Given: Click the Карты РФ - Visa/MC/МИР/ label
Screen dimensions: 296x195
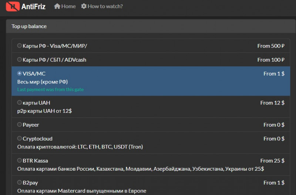Looking at the screenshot, I should point(55,46).
